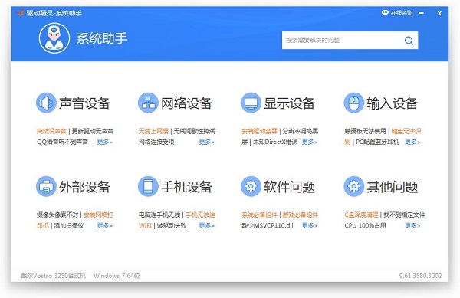Open the C盘深度清理 link
This screenshot has width=460, height=298.
click(x=361, y=214)
